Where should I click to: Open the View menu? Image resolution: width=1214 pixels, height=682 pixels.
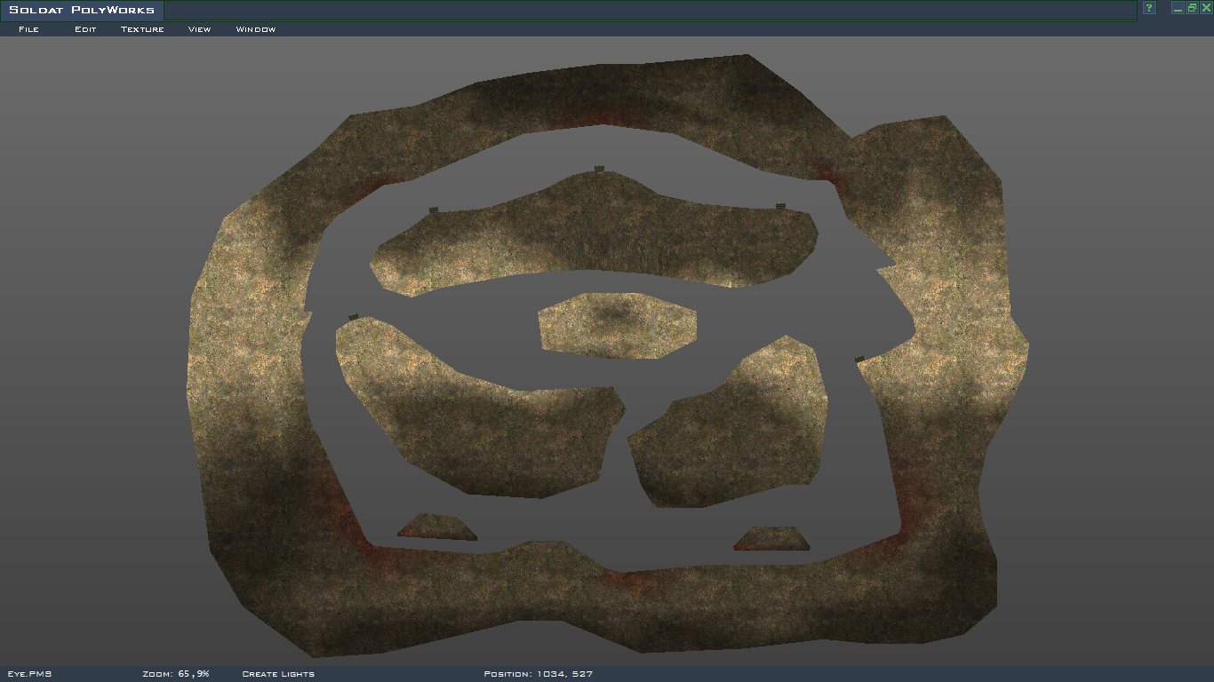199,29
